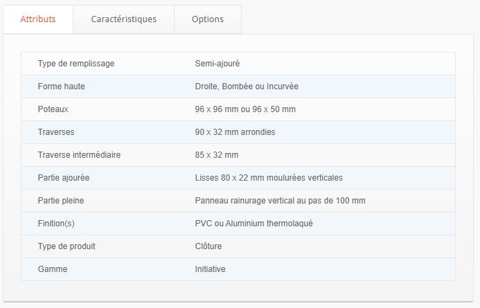Click the 'Partie ajourée' row label
This screenshot has width=480, height=308.
click(x=64, y=178)
